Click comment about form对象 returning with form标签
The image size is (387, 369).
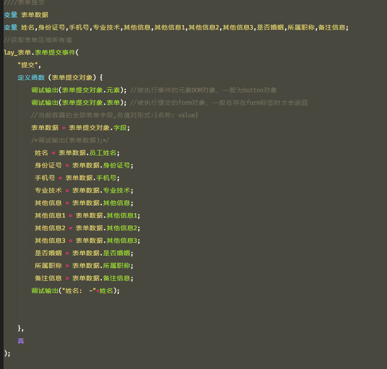(219, 103)
